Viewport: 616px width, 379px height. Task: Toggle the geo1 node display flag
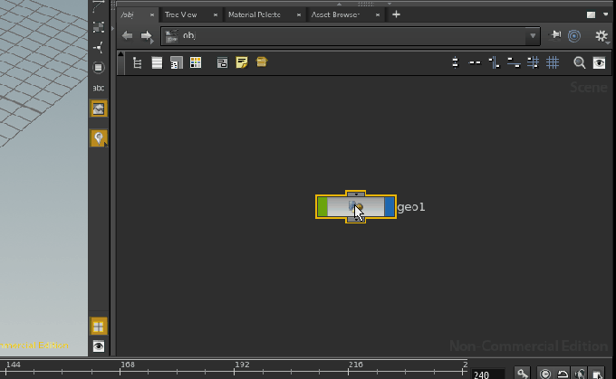pyautogui.click(x=390, y=207)
